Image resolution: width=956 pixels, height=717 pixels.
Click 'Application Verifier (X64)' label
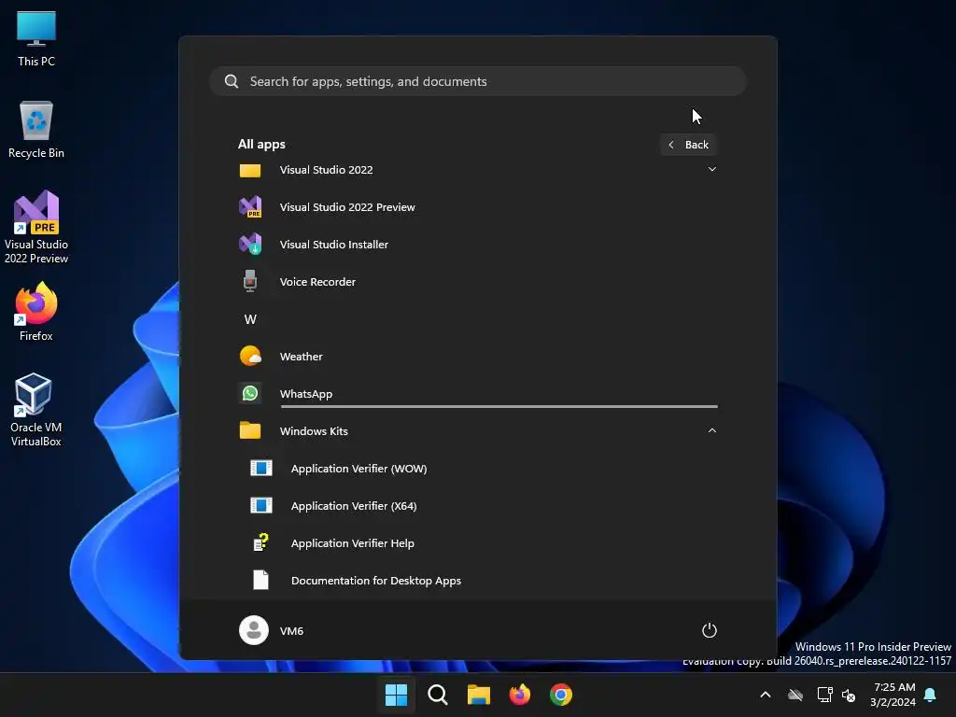tap(354, 506)
